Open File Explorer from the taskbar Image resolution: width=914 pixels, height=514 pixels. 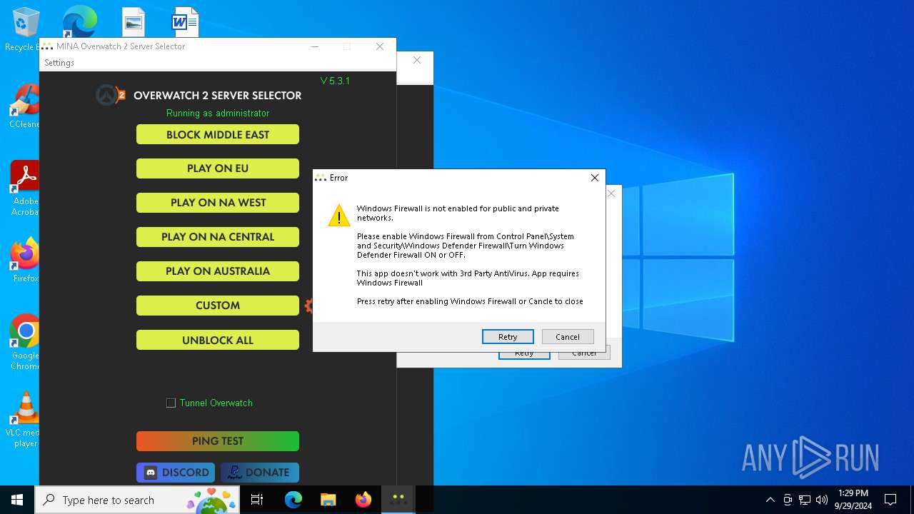point(328,500)
